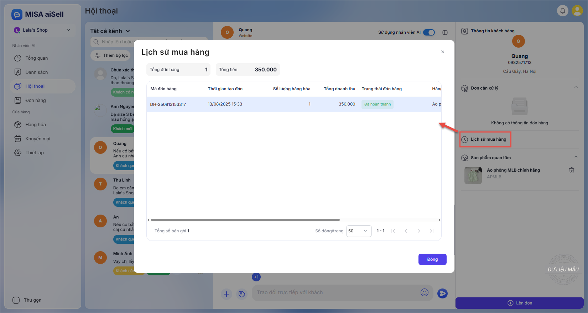The image size is (588, 313).
Task: Open Đơn hàng menu item
Action: 36,101
